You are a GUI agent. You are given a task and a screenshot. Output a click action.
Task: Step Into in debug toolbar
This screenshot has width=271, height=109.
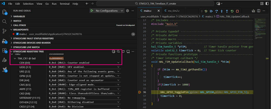tap(222, 11)
